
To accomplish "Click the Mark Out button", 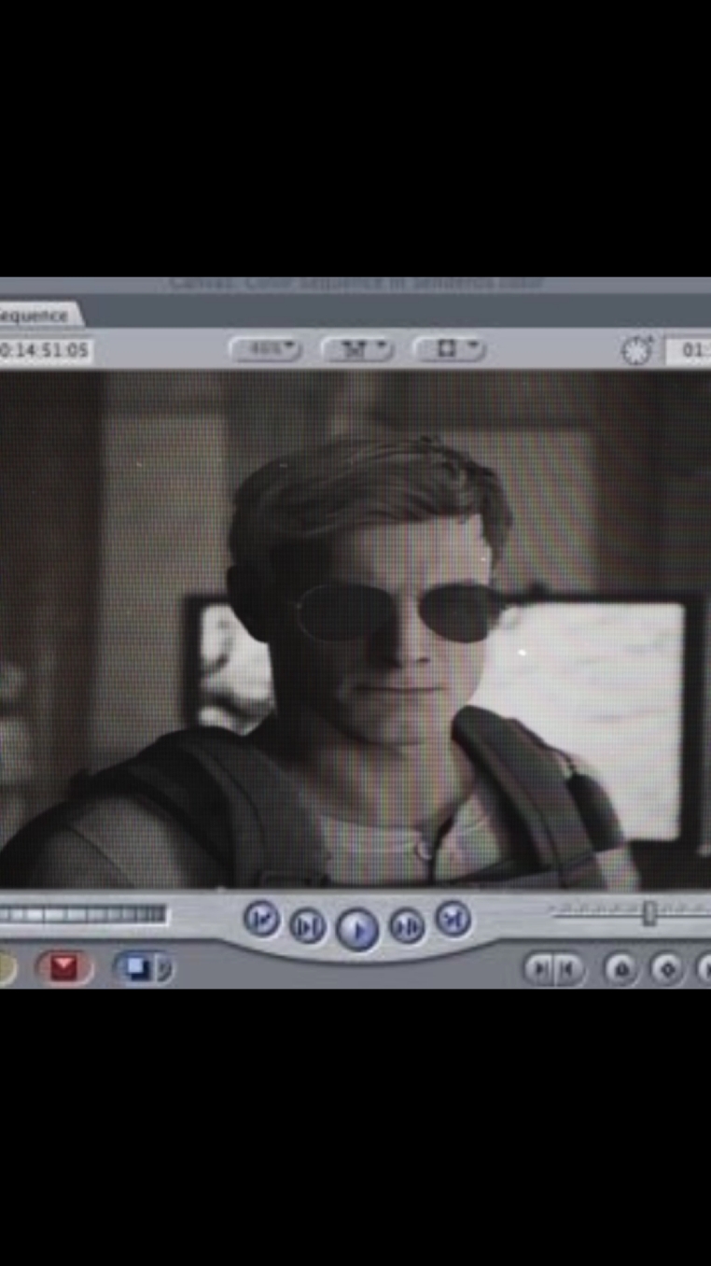I will pyautogui.click(x=567, y=969).
